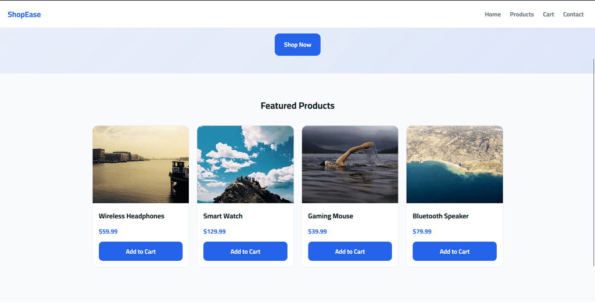Open the Gaming Mouse swimmer image
This screenshot has height=302, width=595.
(x=350, y=164)
